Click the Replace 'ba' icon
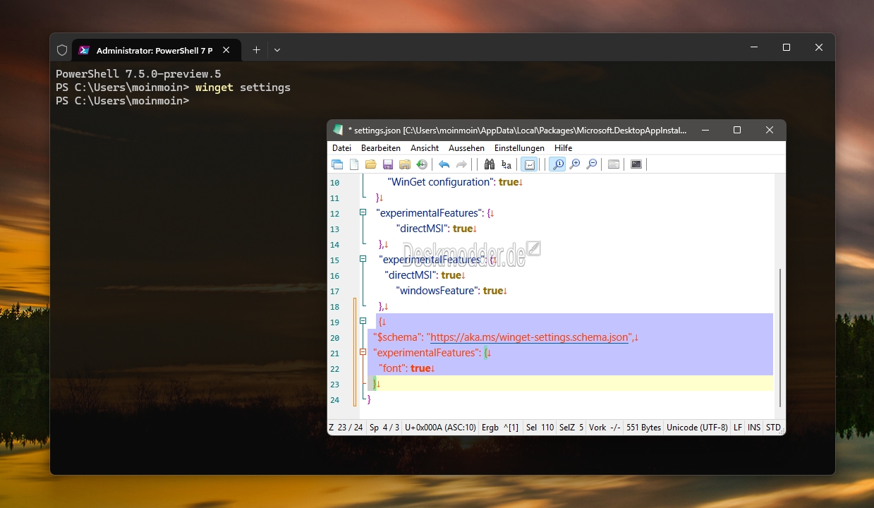The height and width of the screenshot is (508, 874). [x=506, y=164]
